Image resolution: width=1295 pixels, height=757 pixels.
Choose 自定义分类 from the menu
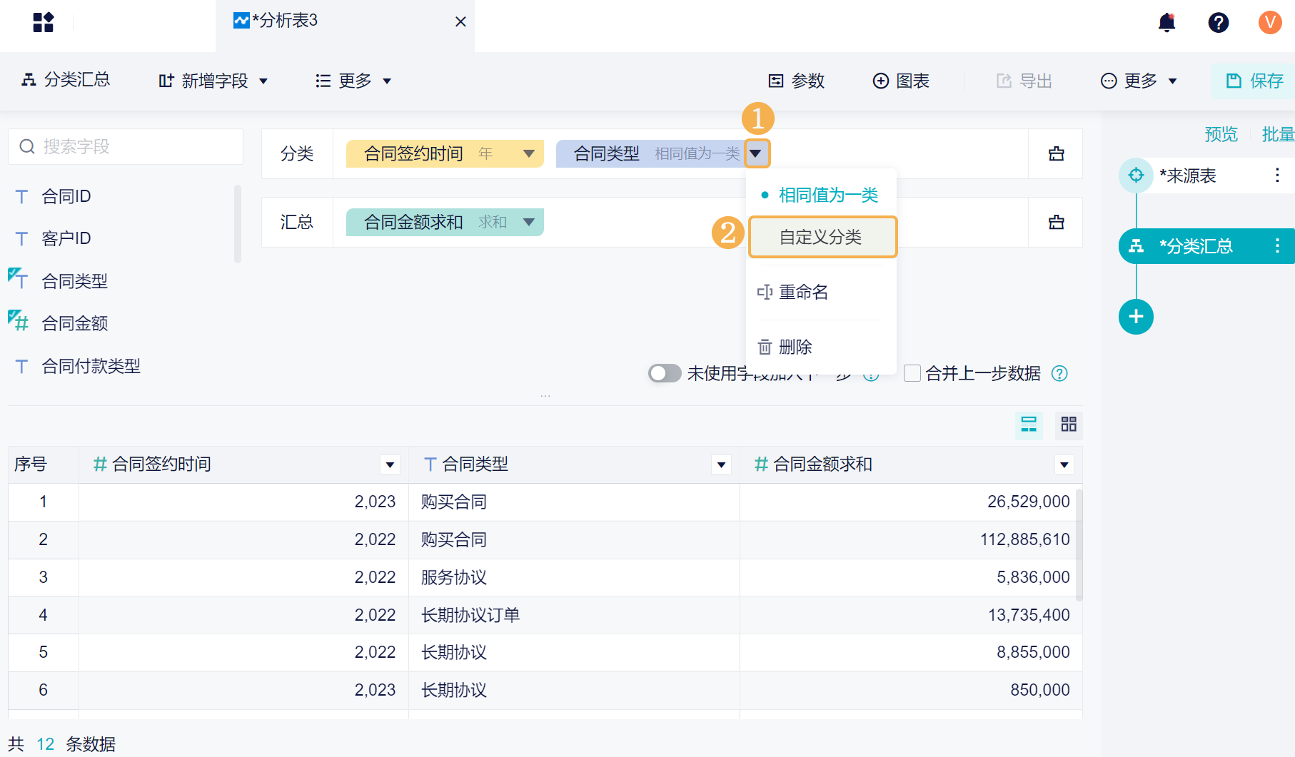tap(821, 237)
